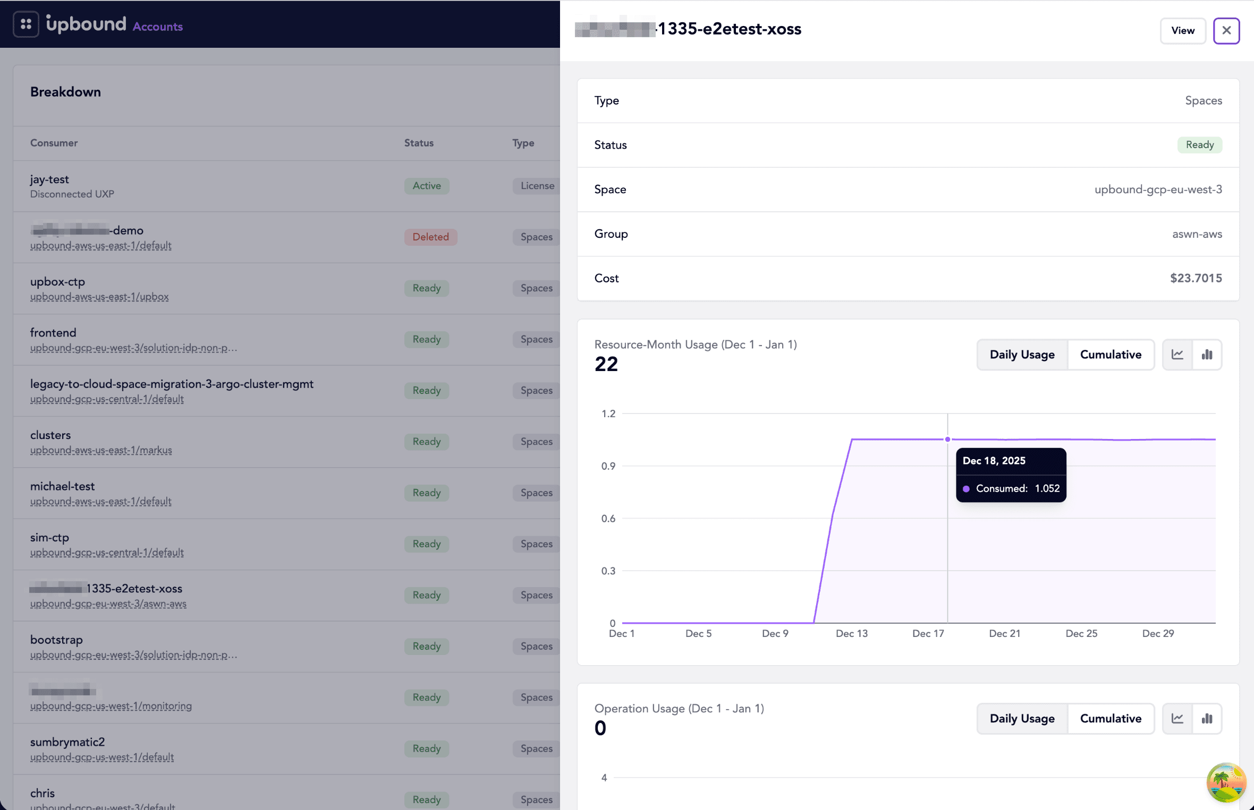
Task: Click the Upbound logo
Action: (86, 24)
